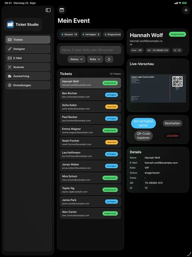192x257 pixels.
Task: Click hannah.wolf@example.com in Details
Action: [x=161, y=163]
